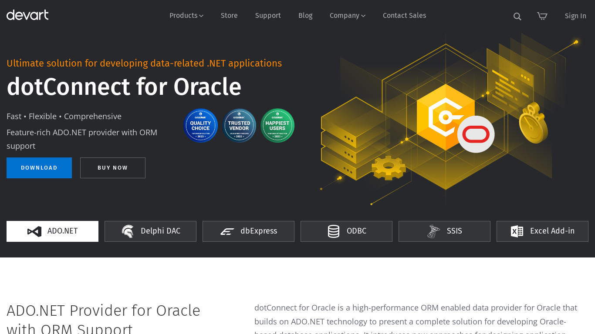The height and width of the screenshot is (334, 595).
Task: Click the Excel Add-in icon
Action: pyautogui.click(x=517, y=231)
